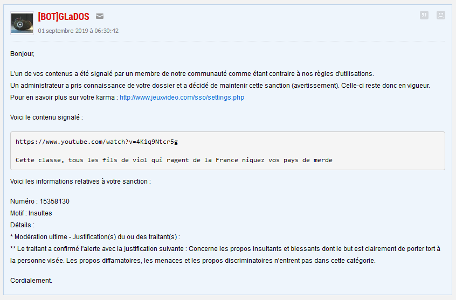The height and width of the screenshot is (300, 456).
Task: Click the envelope private message icon
Action: click(100, 17)
